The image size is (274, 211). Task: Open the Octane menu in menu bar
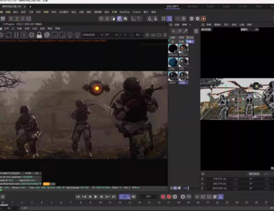point(137,12)
